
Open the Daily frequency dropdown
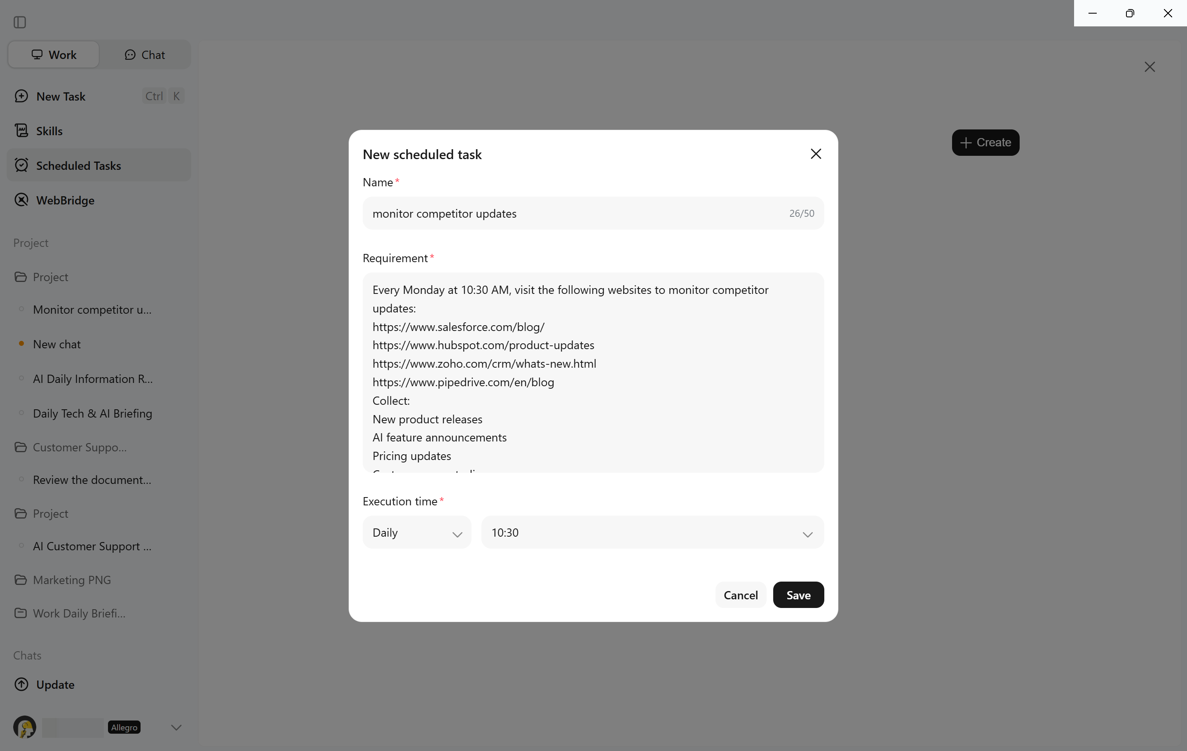417,533
